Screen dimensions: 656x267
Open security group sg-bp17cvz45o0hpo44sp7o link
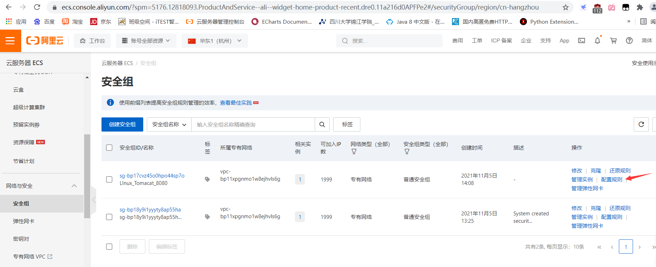(152, 175)
